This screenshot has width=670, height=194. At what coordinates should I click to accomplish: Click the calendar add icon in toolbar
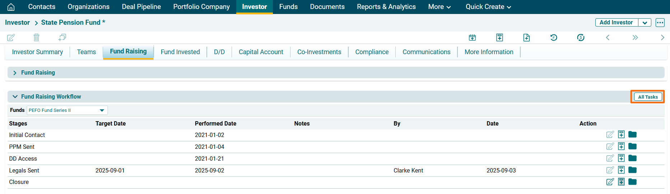tap(473, 37)
